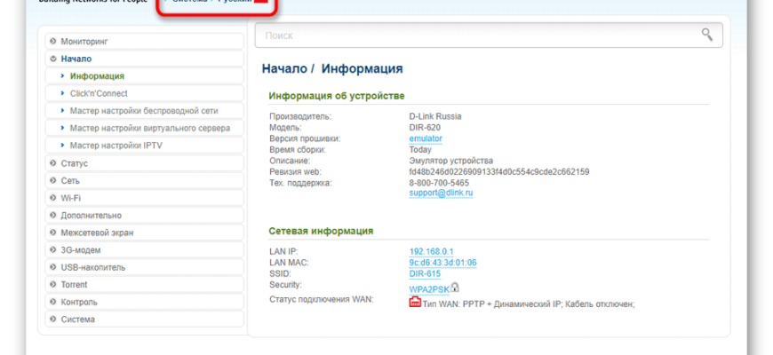773x355 pixels.
Task: Follow the emulator firmware version link
Action: (x=426, y=138)
